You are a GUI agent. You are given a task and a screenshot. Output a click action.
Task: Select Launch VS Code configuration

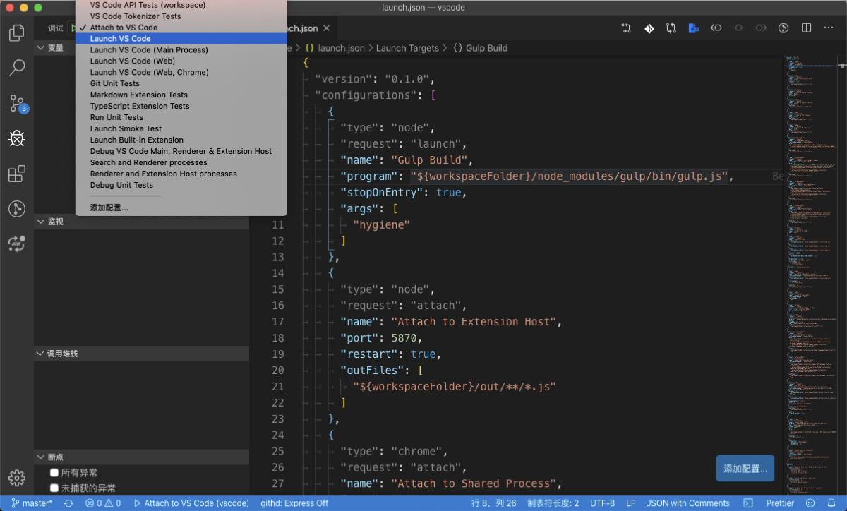181,39
